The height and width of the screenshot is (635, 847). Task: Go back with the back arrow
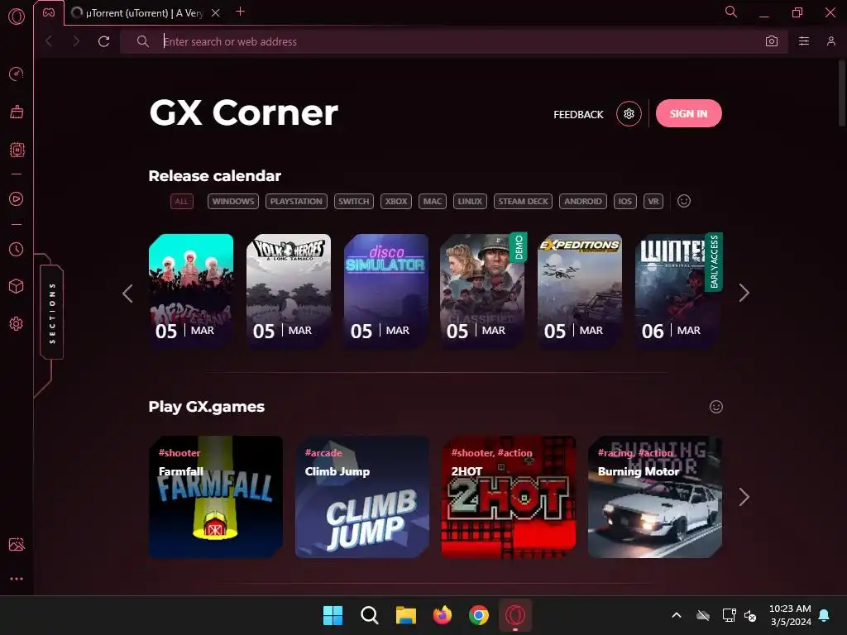49,41
